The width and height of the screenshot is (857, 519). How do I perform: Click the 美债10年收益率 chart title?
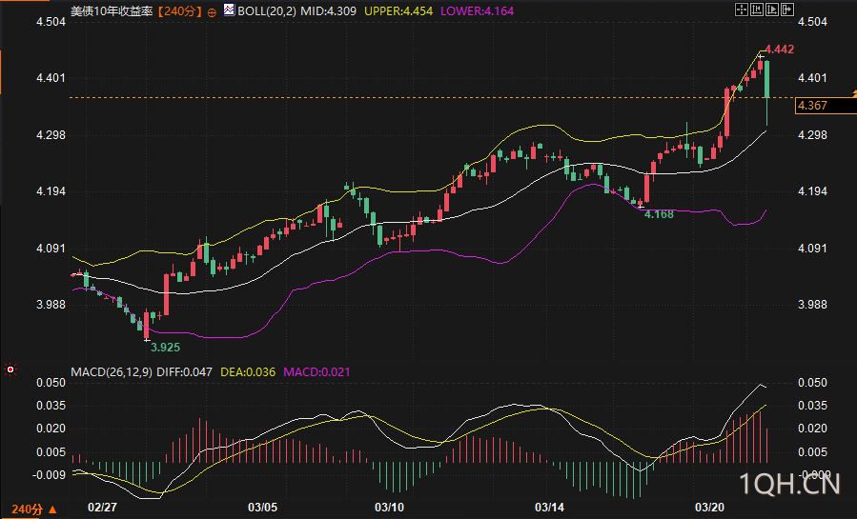coord(112,11)
